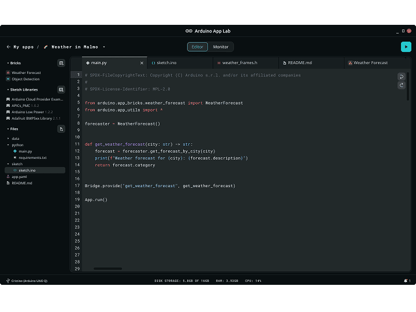Click the Bridge.provide code line
416x312 pixels.
point(160,186)
